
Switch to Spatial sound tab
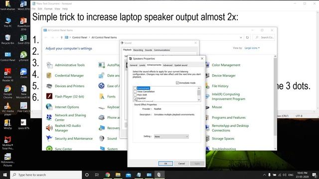181,65
